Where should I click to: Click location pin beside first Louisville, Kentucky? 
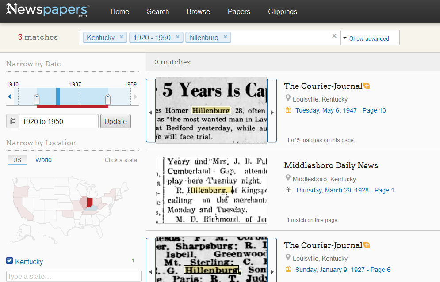pyautogui.click(x=288, y=98)
